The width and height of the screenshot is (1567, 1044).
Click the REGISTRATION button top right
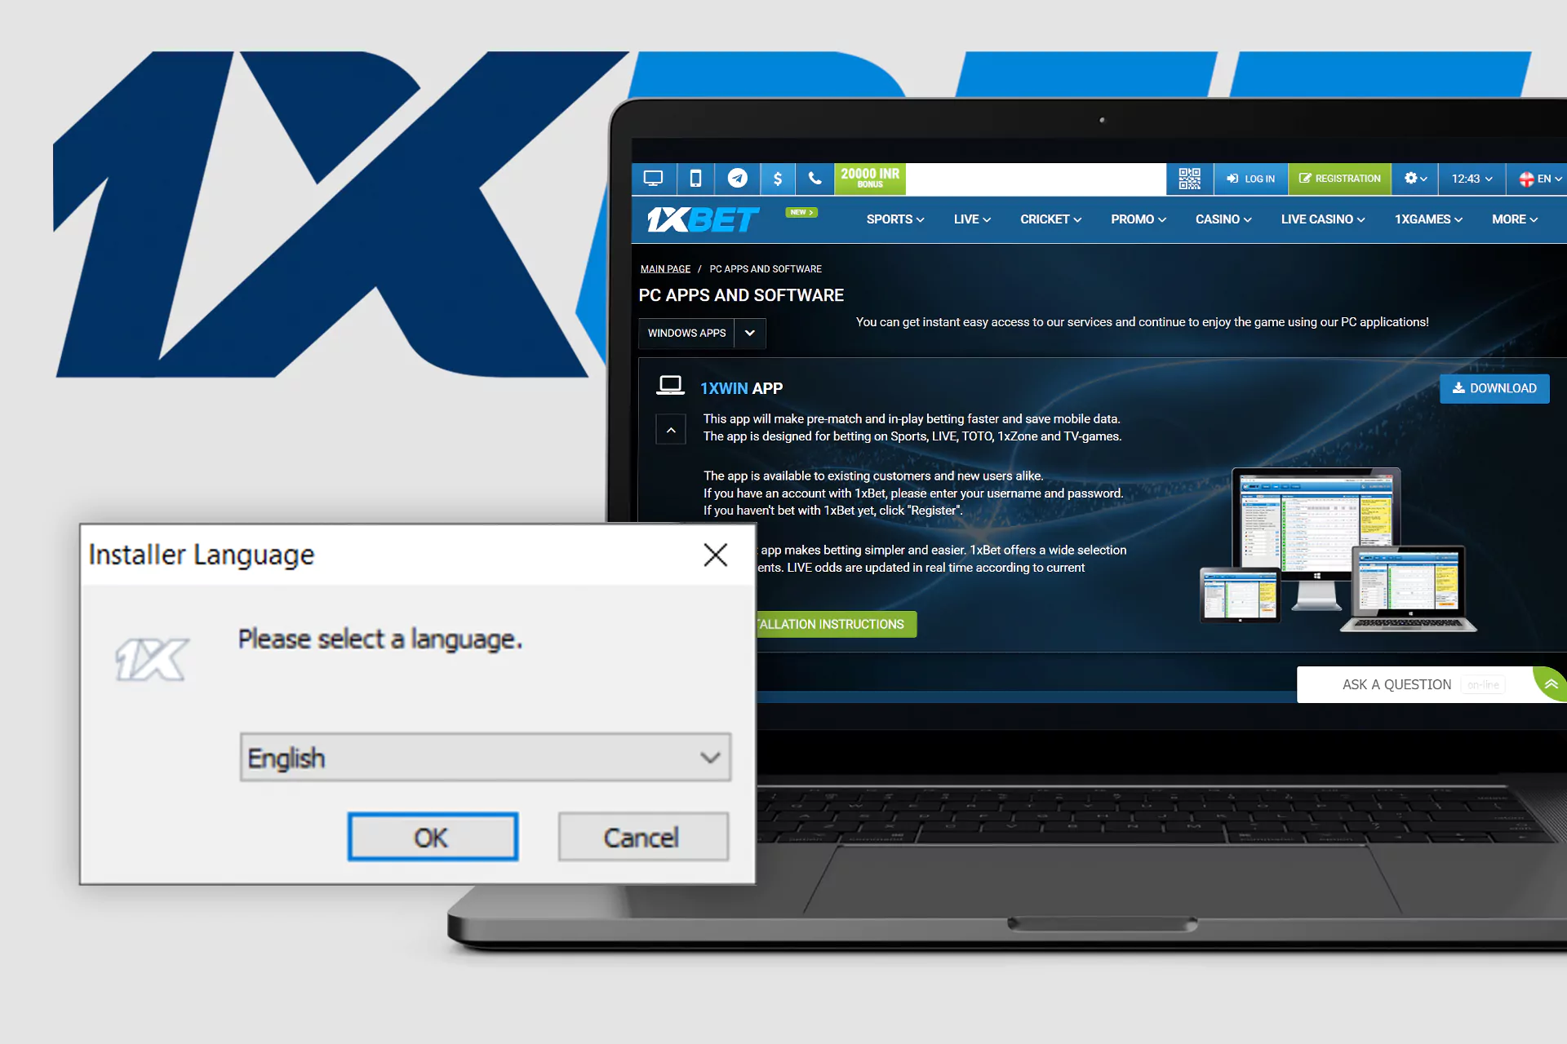[x=1341, y=179]
